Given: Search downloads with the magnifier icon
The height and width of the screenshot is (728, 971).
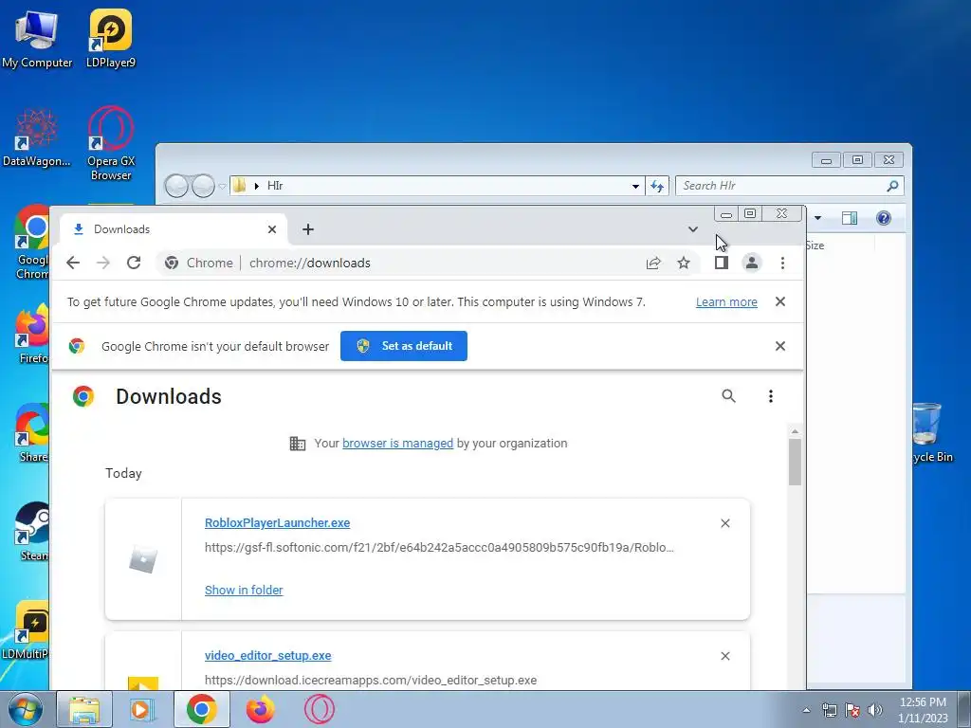Looking at the screenshot, I should coord(728,396).
